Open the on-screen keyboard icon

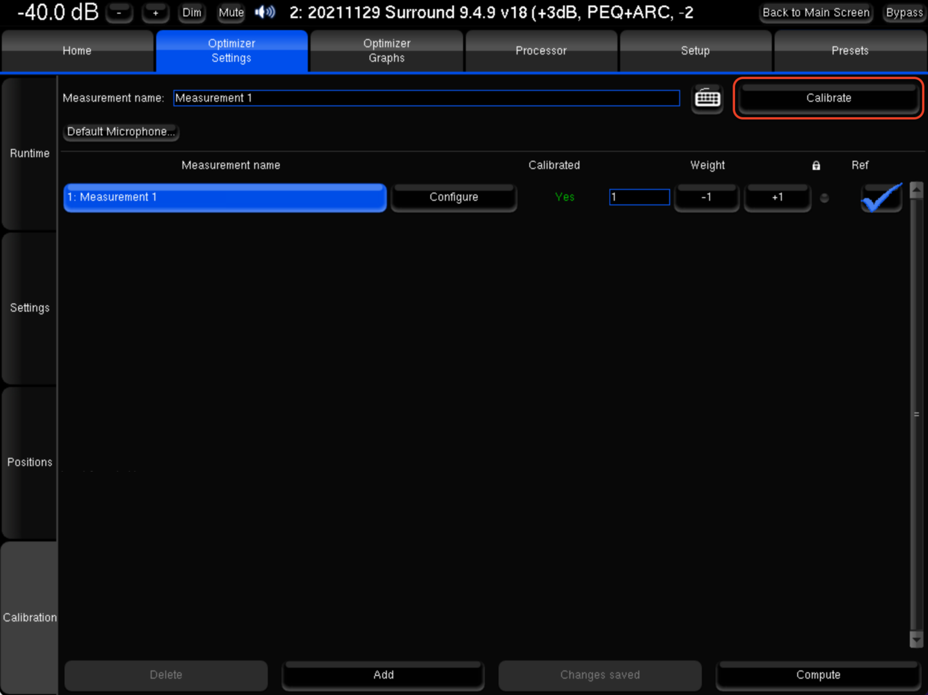point(707,98)
